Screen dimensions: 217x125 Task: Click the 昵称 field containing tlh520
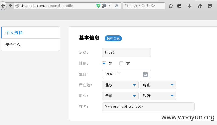pos(126,52)
